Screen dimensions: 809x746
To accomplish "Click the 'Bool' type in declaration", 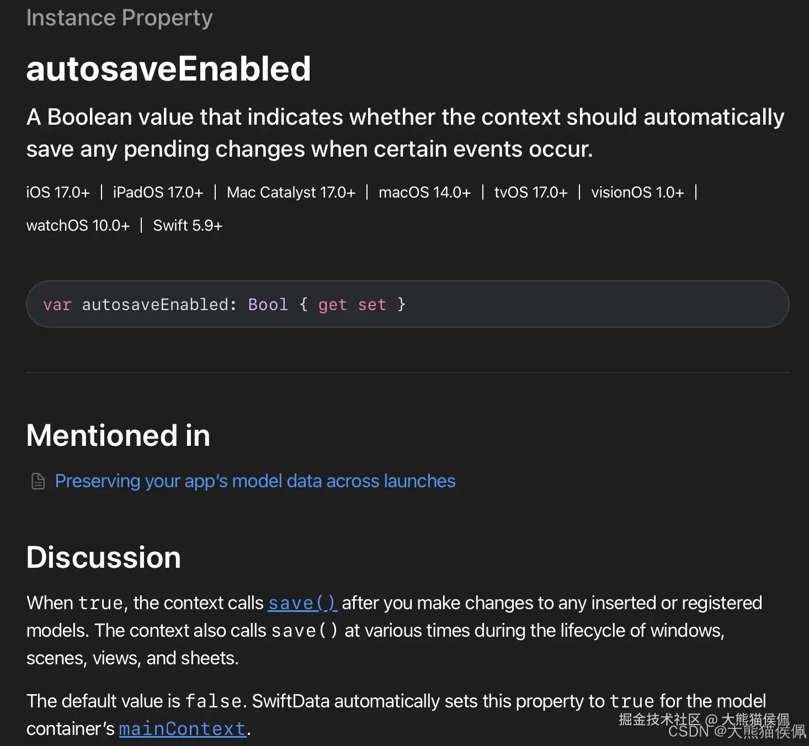I will pos(268,305).
